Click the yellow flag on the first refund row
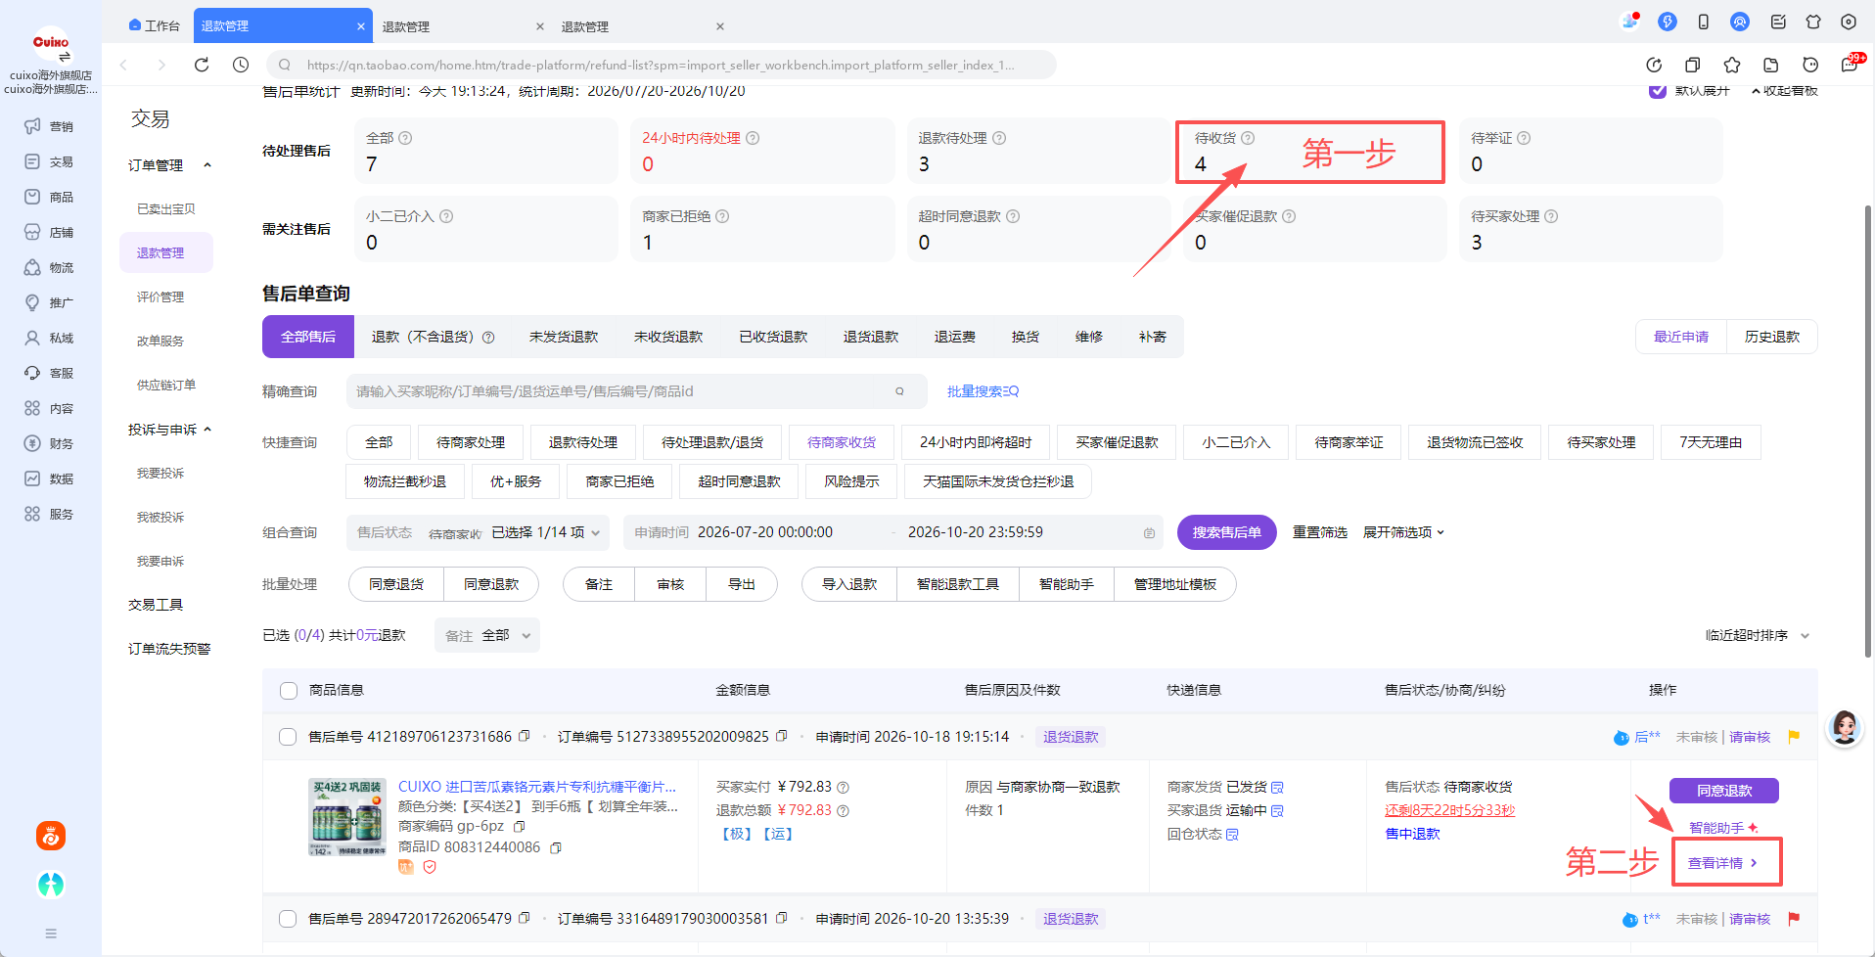The width and height of the screenshot is (1875, 957). (1794, 737)
